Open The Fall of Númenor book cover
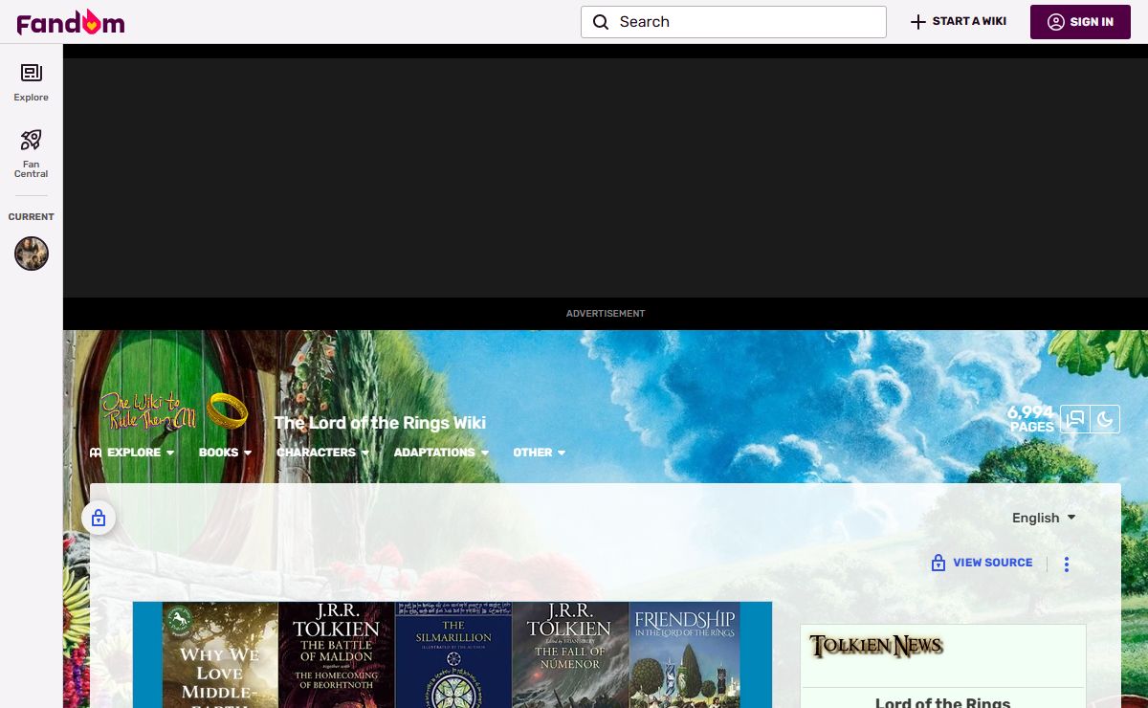1148x708 pixels. 570,655
